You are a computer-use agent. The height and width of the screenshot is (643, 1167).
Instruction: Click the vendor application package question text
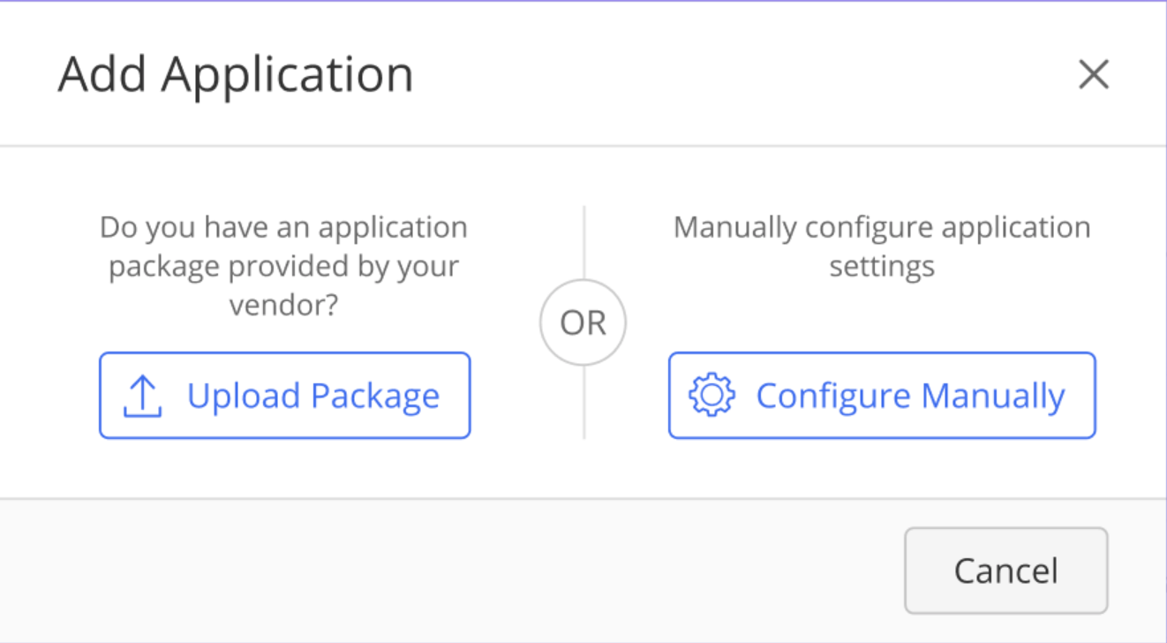(283, 266)
